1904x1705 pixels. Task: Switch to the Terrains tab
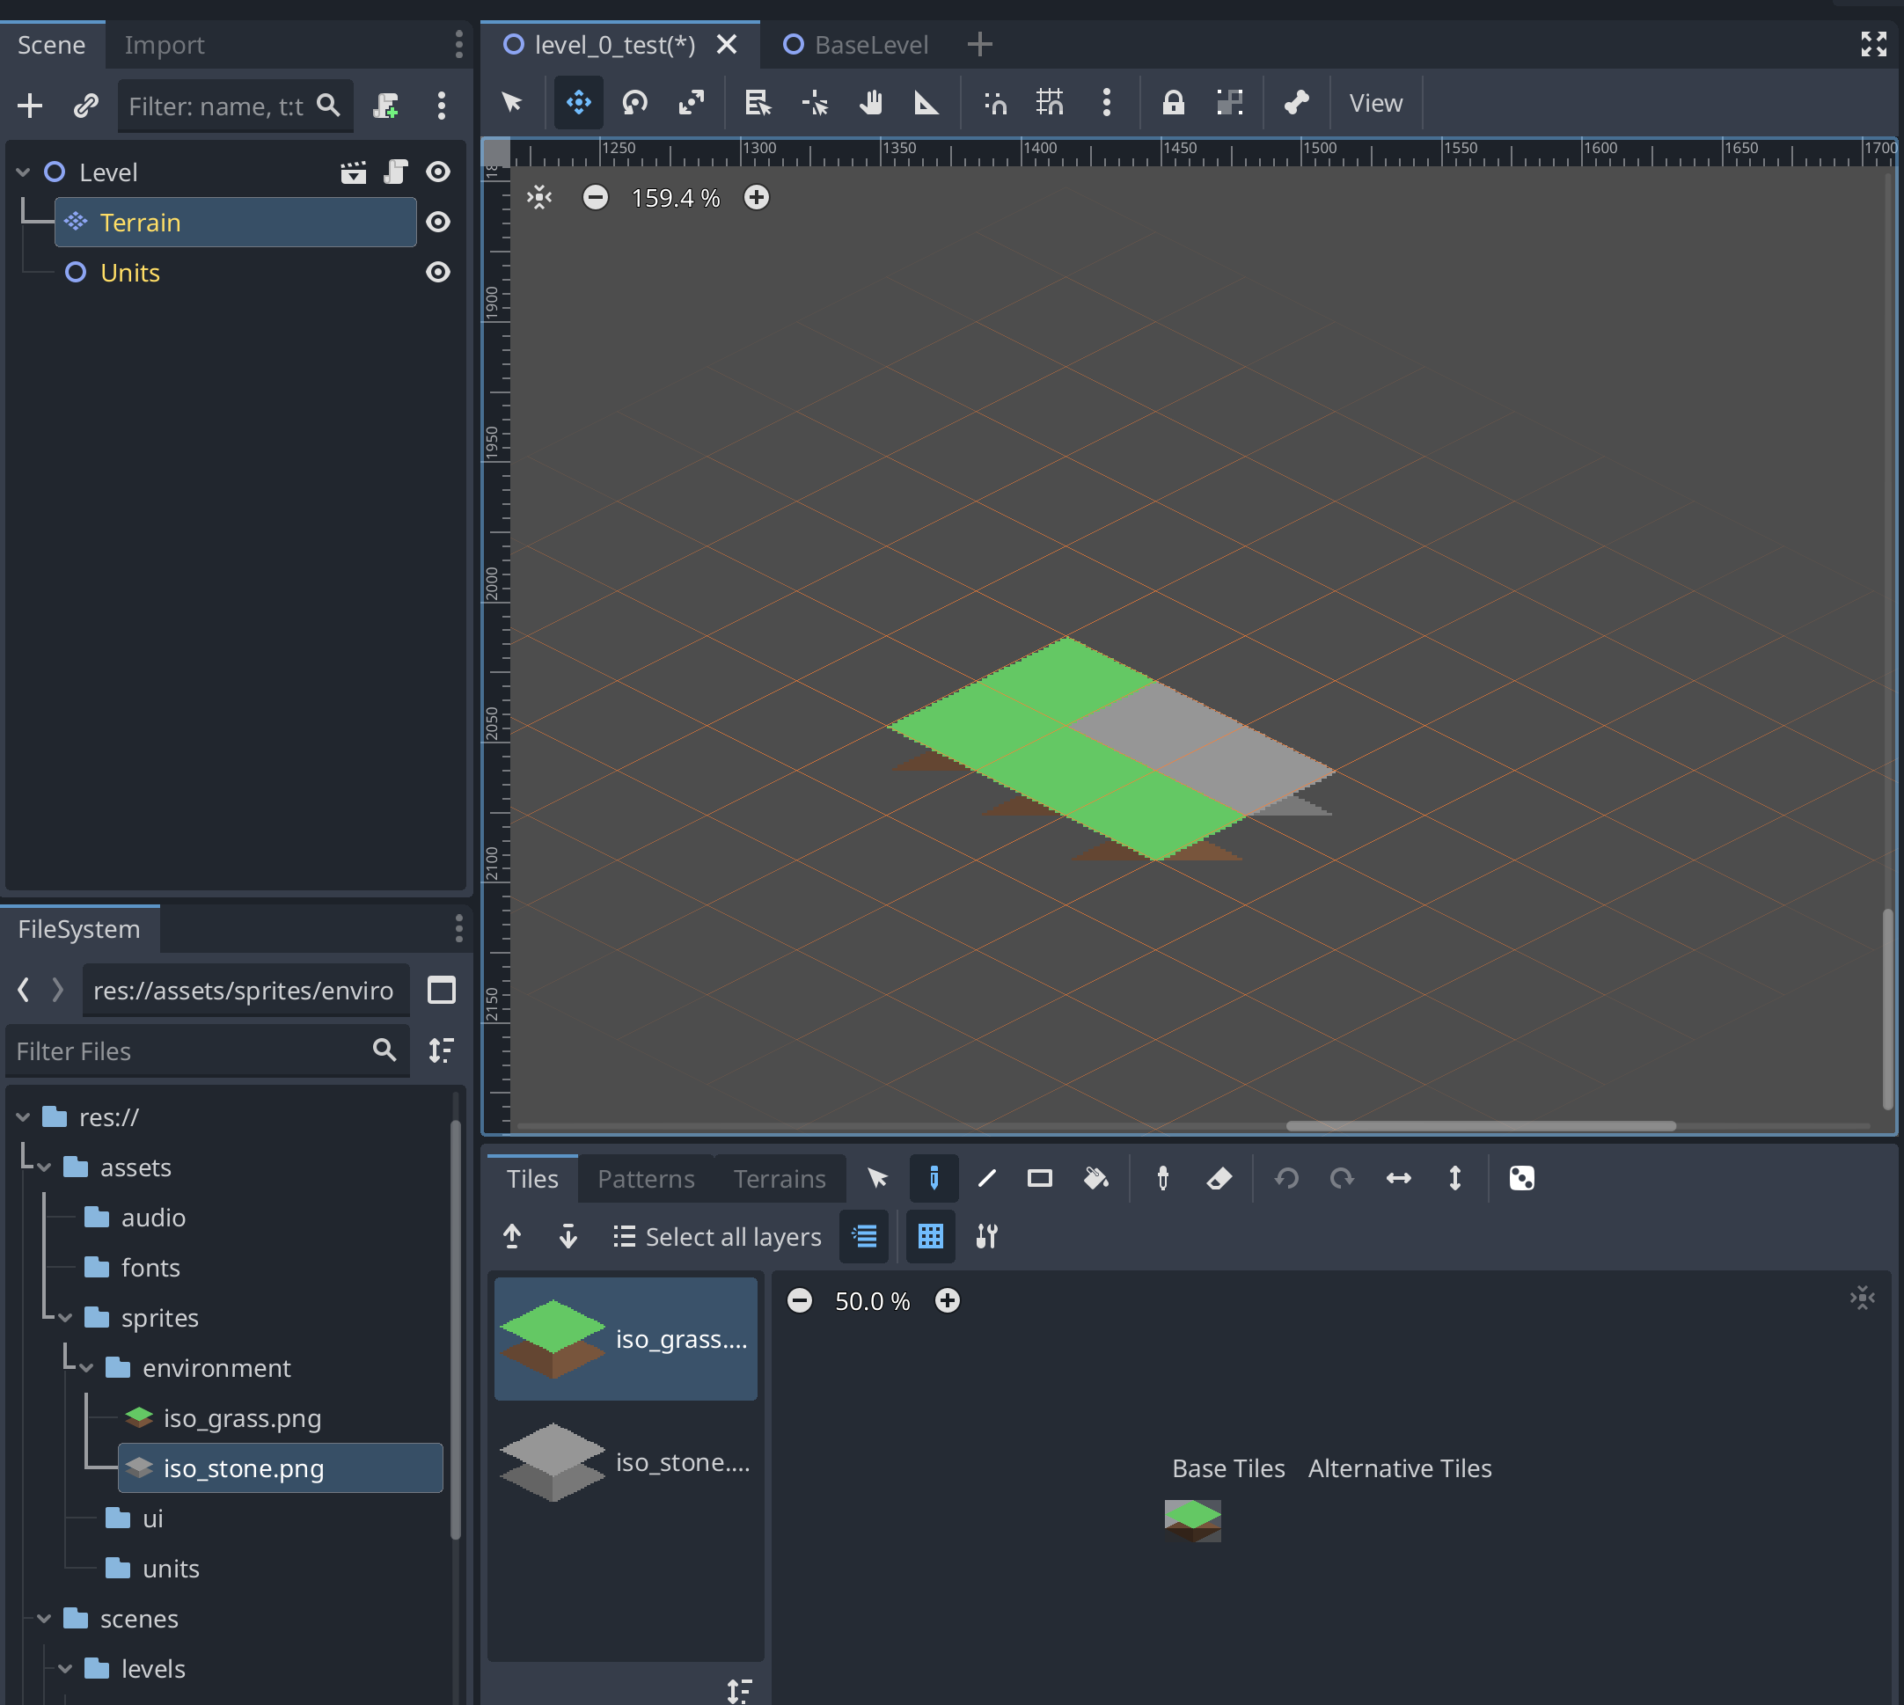[779, 1177]
